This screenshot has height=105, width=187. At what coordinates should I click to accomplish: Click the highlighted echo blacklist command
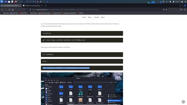(66, 68)
